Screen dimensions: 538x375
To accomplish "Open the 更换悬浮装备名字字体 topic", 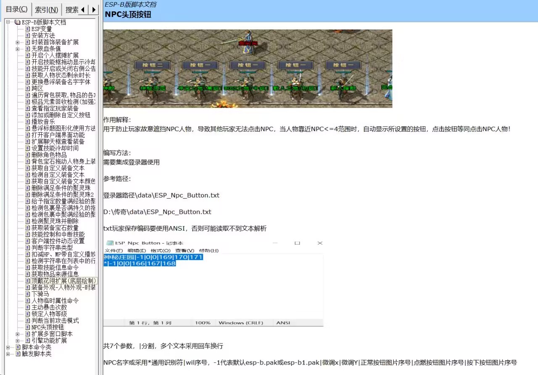I will tap(61, 82).
